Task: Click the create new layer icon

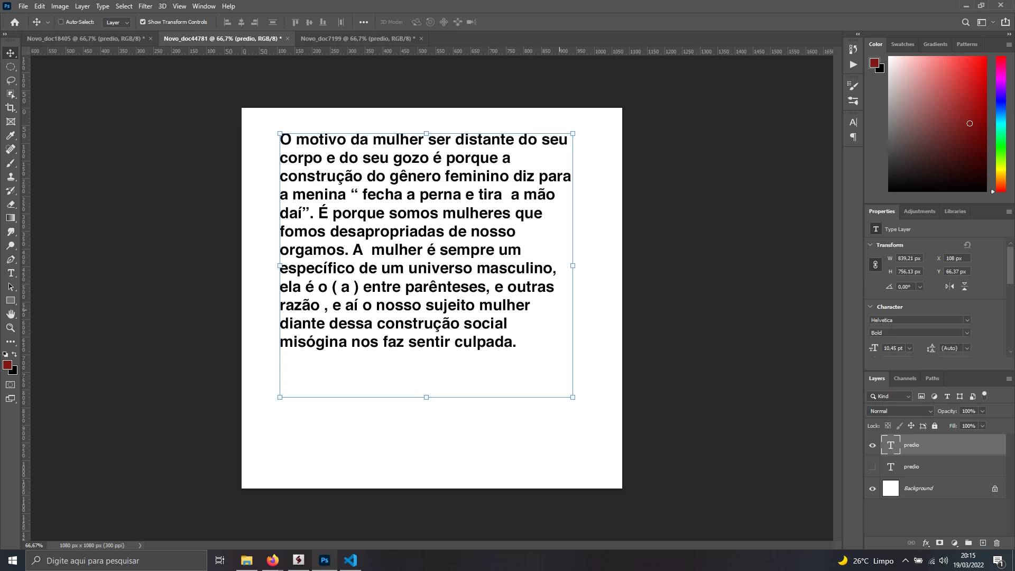Action: point(983,543)
